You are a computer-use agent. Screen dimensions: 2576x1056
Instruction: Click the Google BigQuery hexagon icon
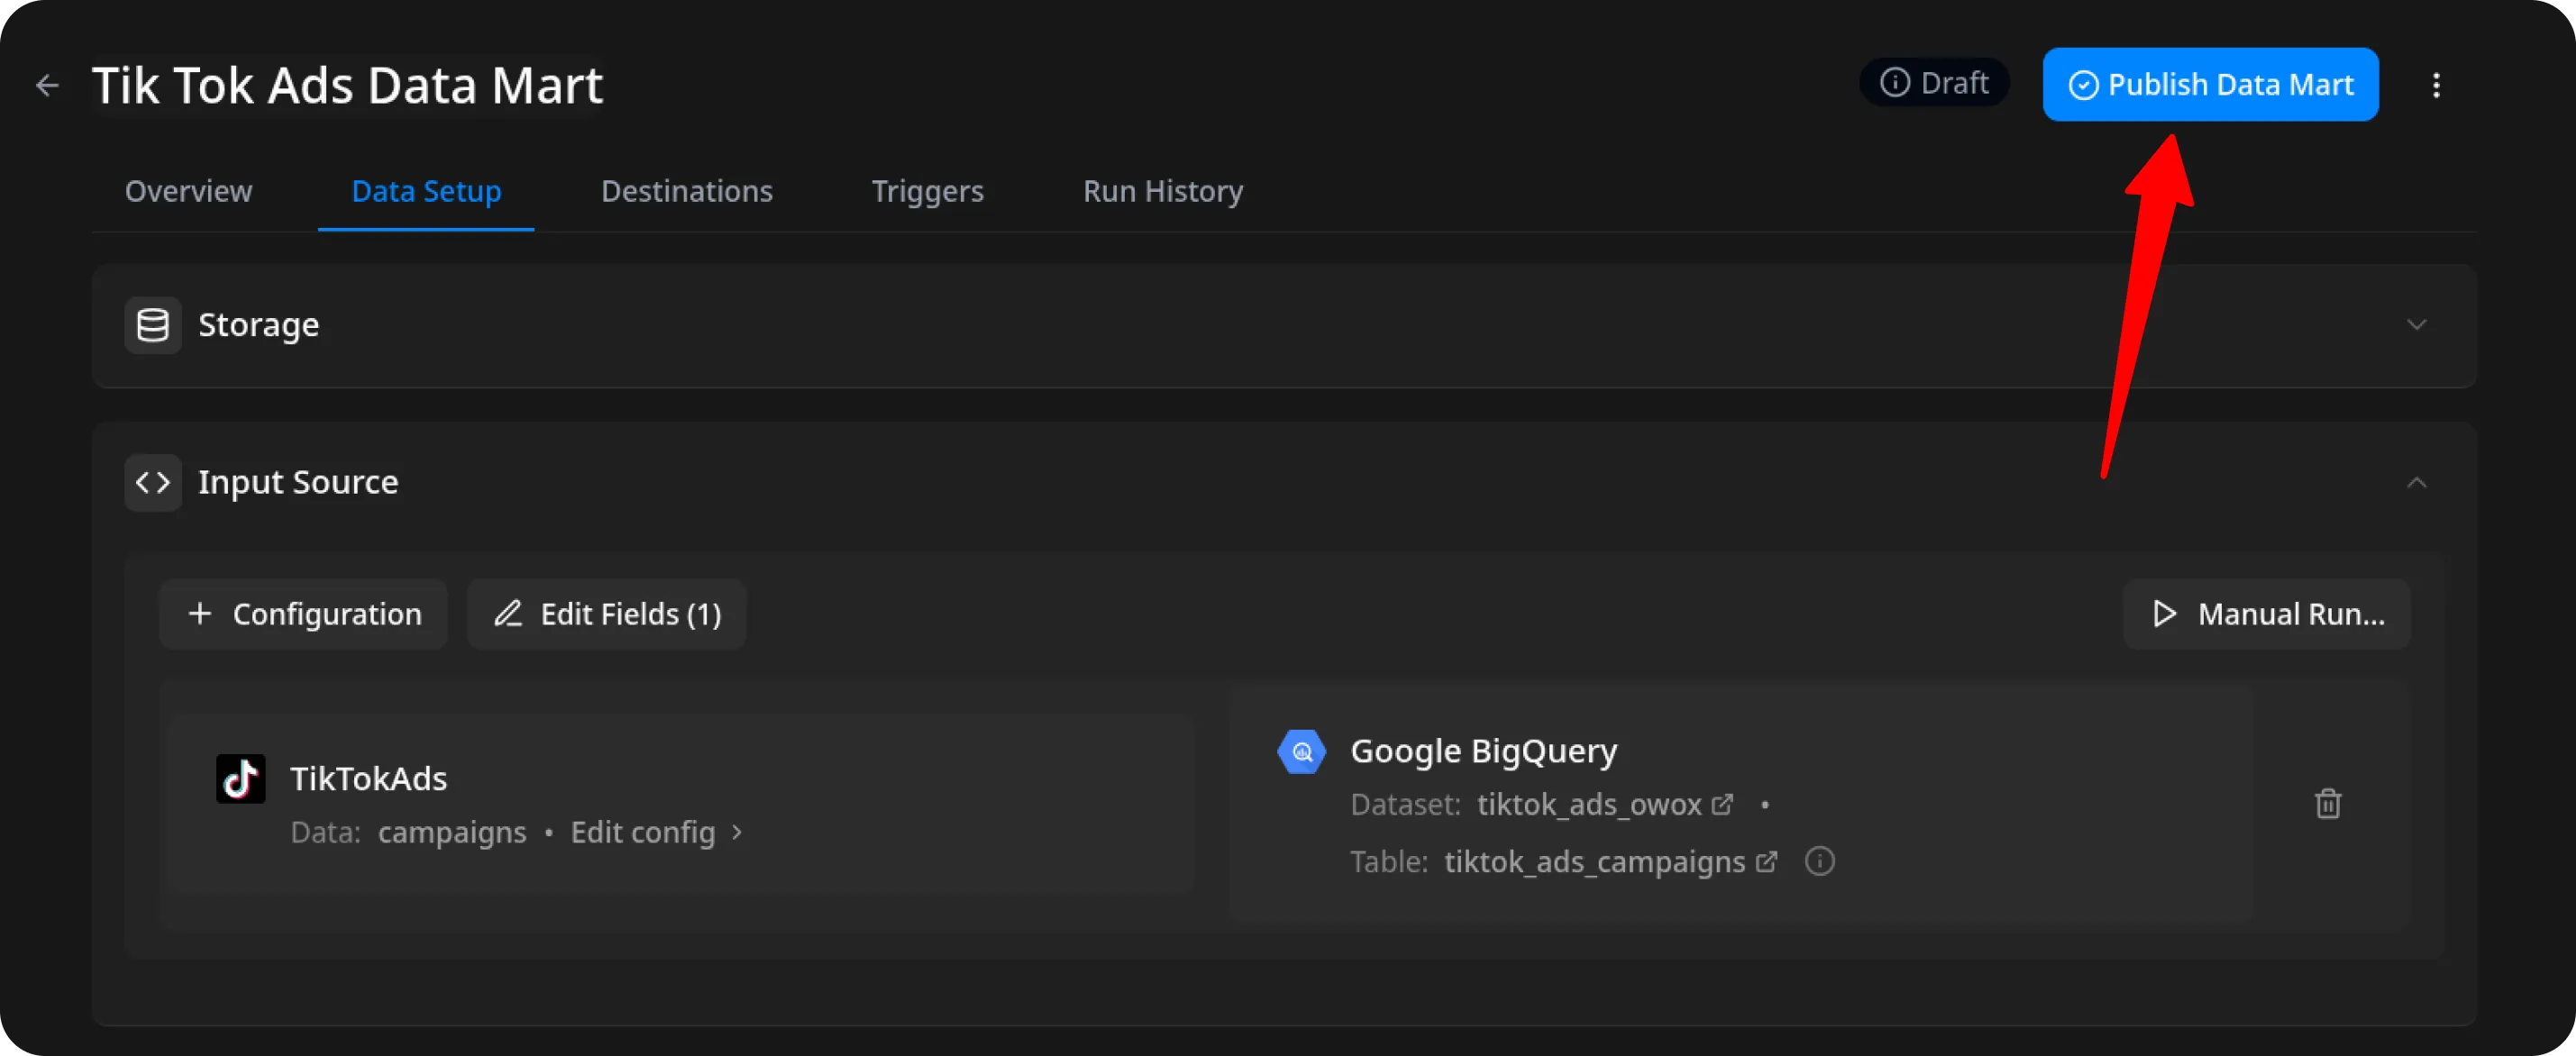click(1301, 752)
